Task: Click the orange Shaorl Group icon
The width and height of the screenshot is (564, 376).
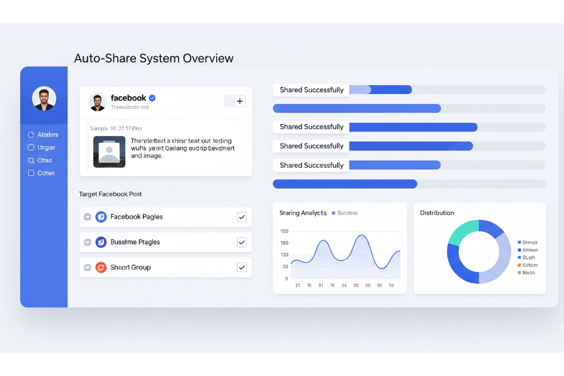Action: coord(101,268)
